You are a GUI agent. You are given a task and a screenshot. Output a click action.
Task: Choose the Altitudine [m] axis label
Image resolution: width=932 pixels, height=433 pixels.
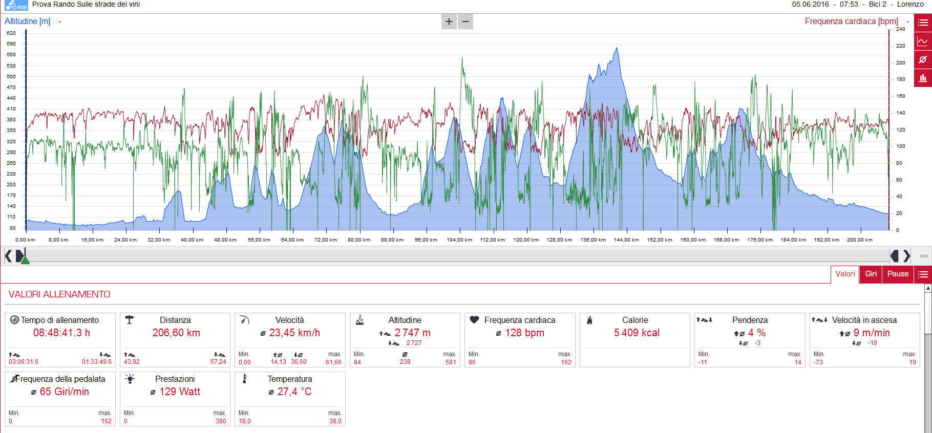(x=28, y=21)
